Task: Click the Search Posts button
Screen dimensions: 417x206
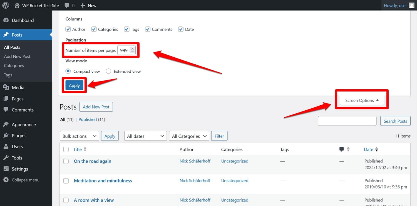Action: [x=395, y=121]
